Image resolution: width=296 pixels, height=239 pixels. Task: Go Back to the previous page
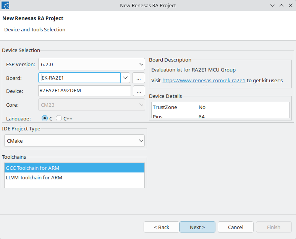[162, 227]
